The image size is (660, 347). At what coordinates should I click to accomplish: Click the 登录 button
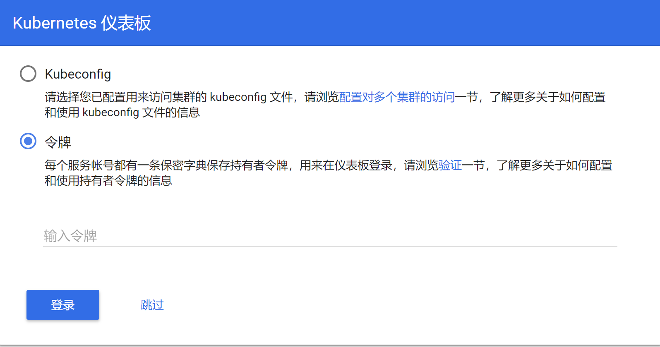point(63,305)
